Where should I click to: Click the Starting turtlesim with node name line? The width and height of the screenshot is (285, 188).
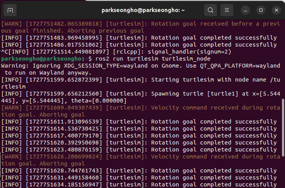[140, 83]
